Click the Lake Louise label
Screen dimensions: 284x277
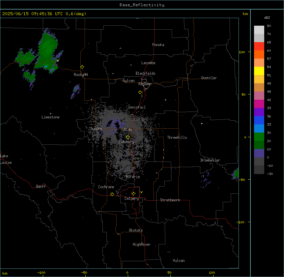(6, 159)
